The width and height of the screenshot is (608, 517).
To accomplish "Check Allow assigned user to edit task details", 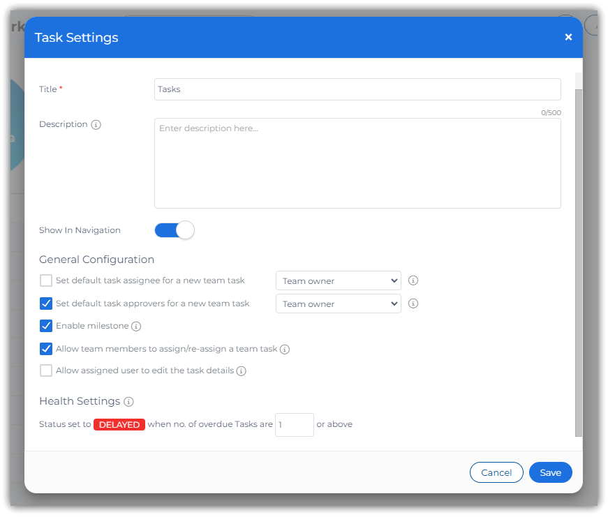I will 46,370.
